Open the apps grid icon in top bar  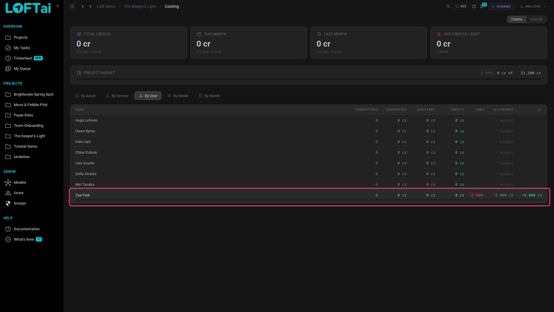72,6
